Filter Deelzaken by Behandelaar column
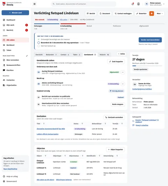This screenshot has height=186, width=168. pos(105,124)
